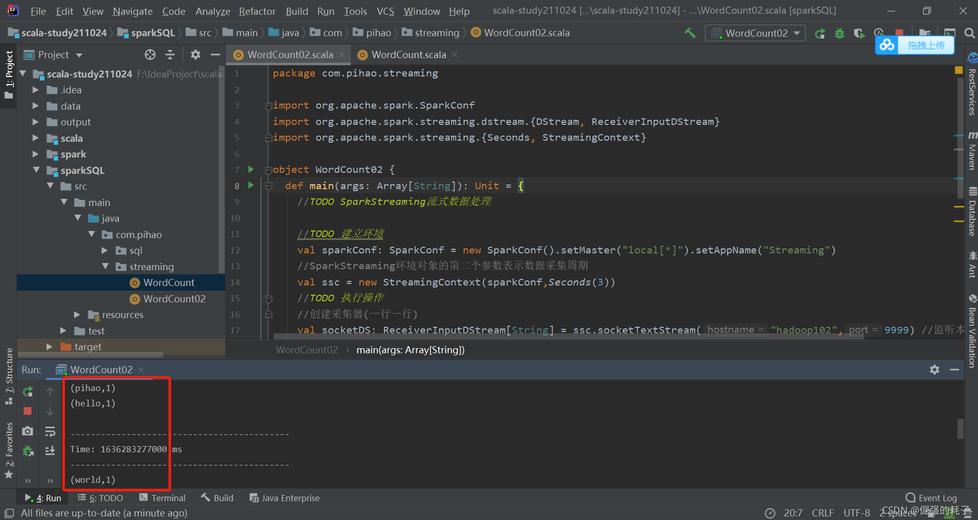Toggle soft-wrap in Run console
Screen dimensions: 978x520
point(50,431)
